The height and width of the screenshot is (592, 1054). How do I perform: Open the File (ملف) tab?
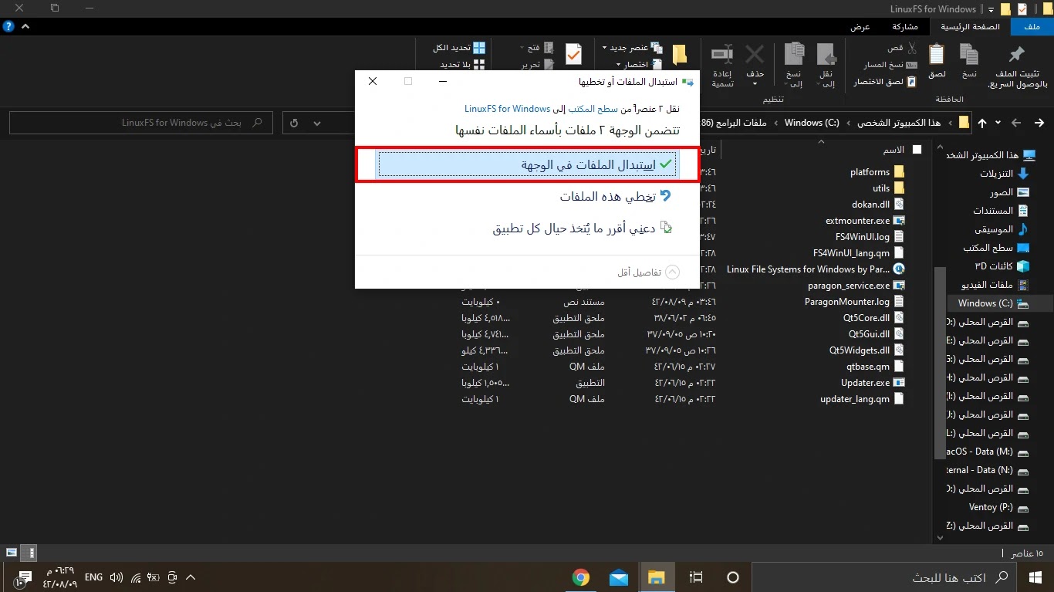(x=1032, y=26)
